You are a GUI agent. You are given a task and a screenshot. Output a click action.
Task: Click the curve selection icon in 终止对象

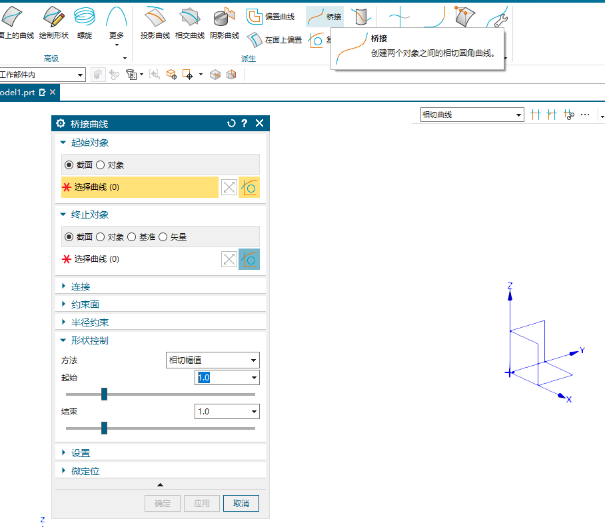click(x=249, y=259)
